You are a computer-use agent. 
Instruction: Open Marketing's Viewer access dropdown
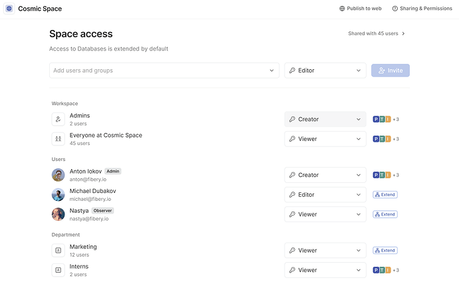[325, 250]
